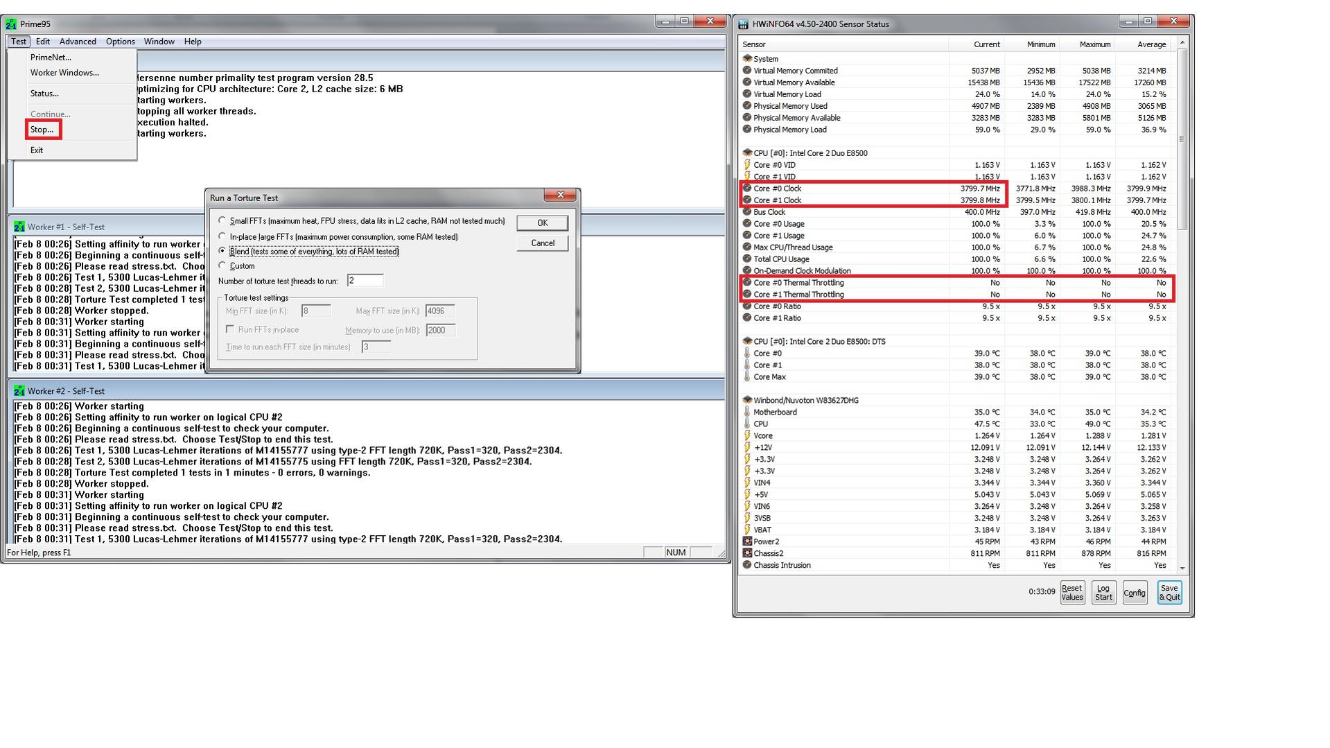Choose Stop... from the Test menu

pos(42,130)
